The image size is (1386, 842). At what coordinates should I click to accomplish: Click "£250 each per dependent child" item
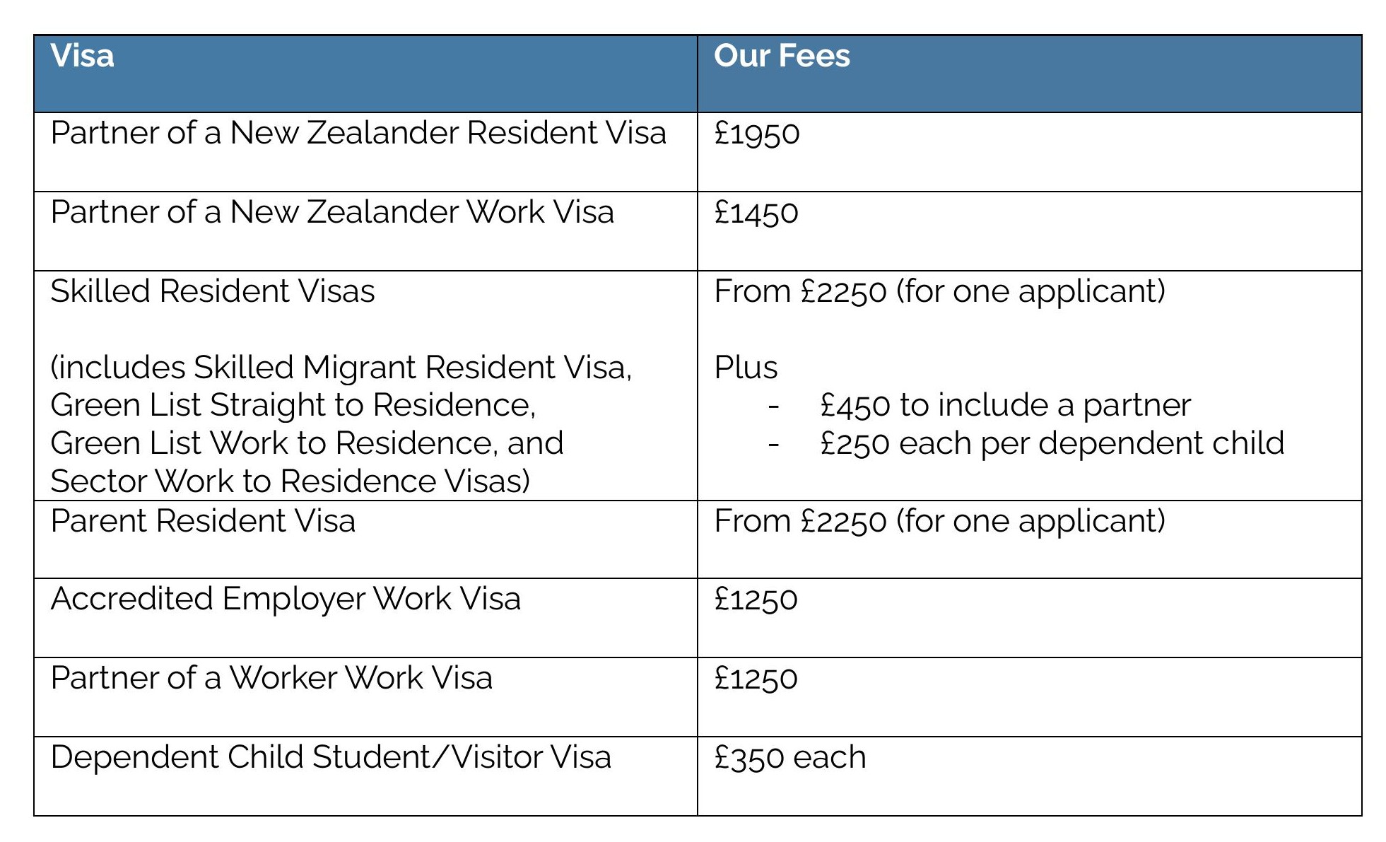pyautogui.click(x=1052, y=443)
